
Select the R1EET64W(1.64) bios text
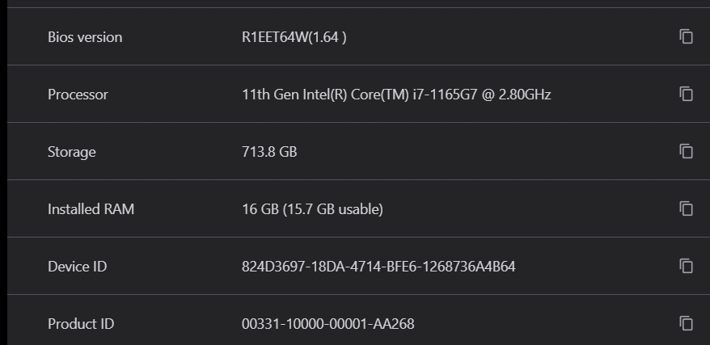(x=294, y=37)
